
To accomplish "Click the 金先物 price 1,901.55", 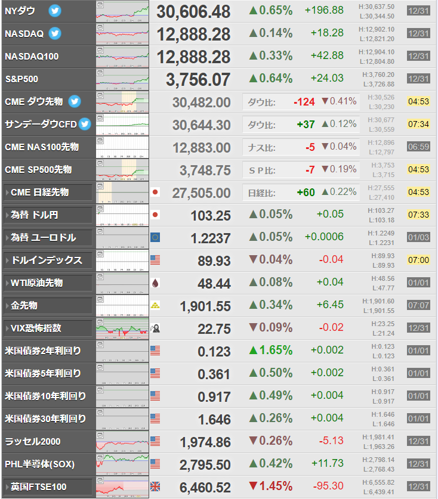I will pos(205,306).
